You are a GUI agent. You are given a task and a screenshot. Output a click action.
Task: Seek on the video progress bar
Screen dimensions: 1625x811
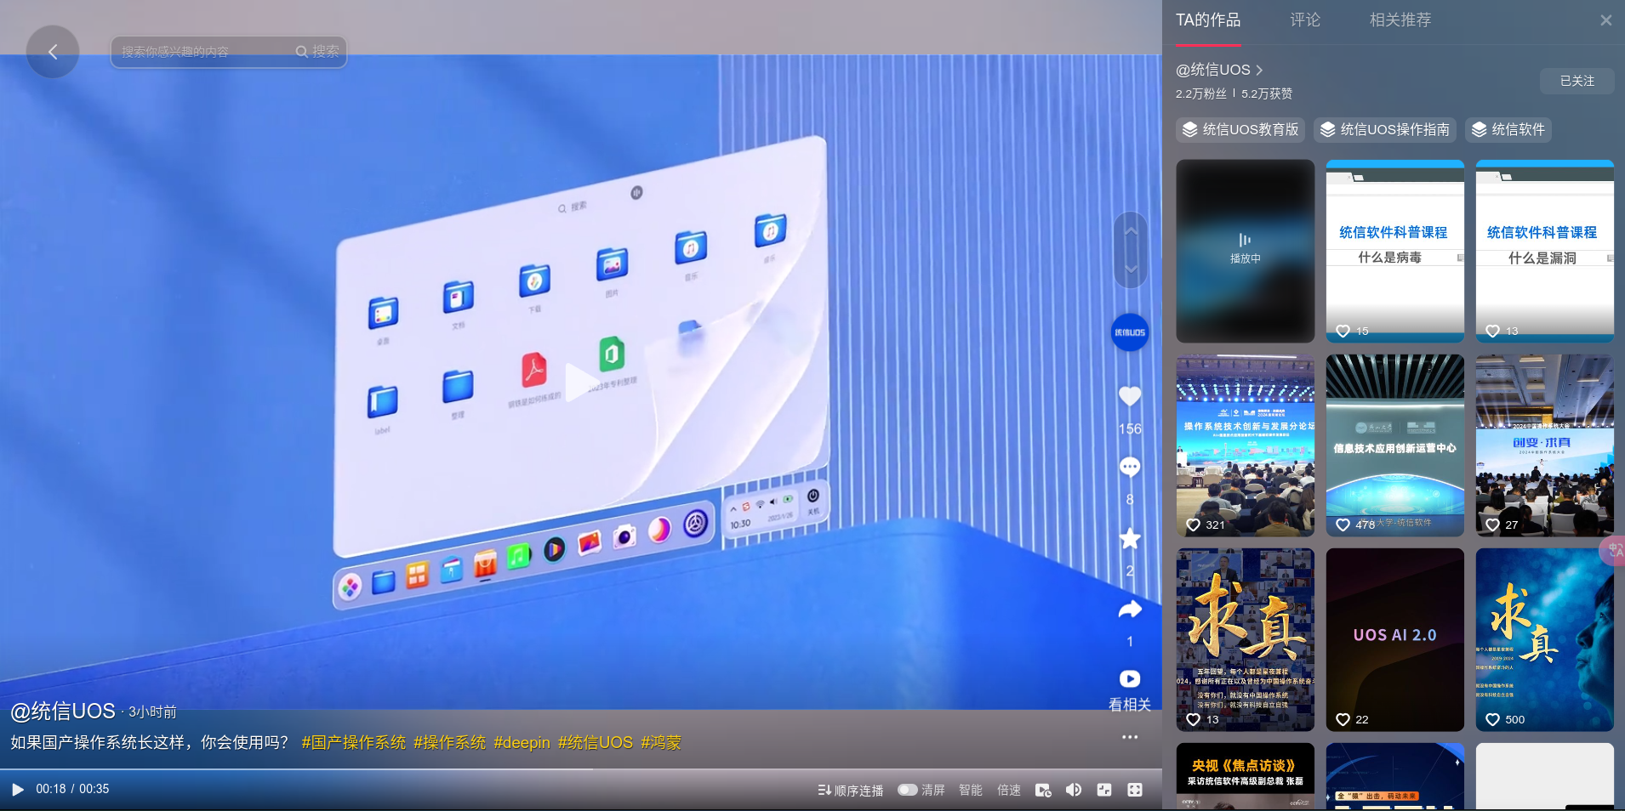tap(581, 770)
